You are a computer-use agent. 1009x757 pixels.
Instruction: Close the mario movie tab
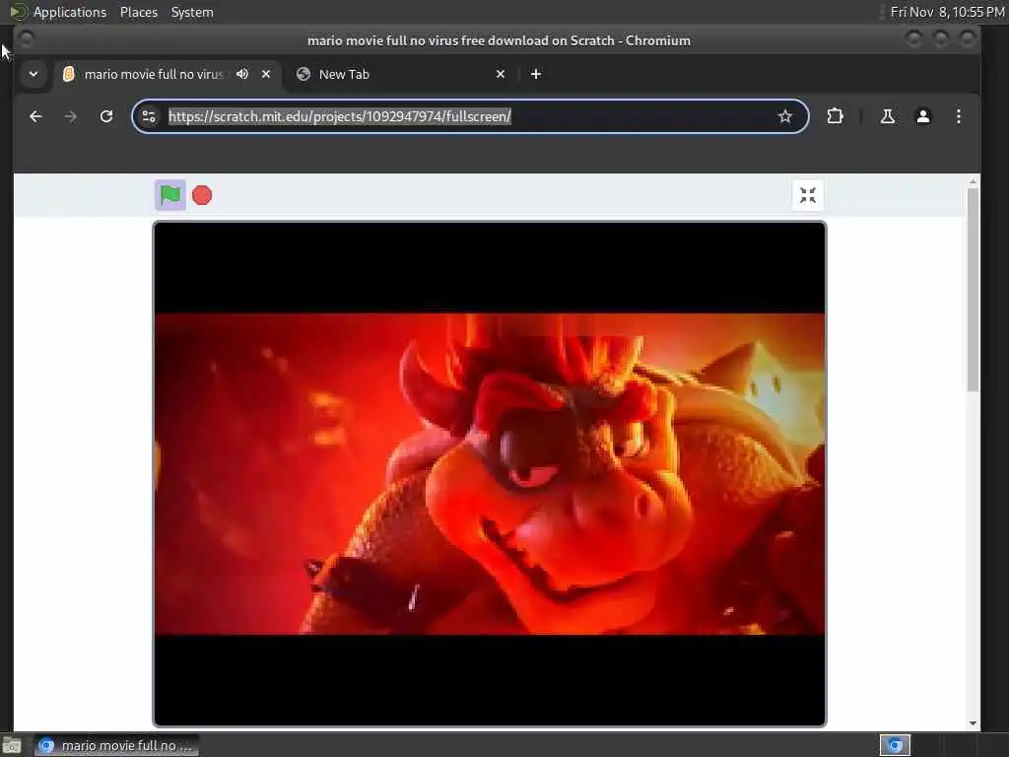[266, 74]
